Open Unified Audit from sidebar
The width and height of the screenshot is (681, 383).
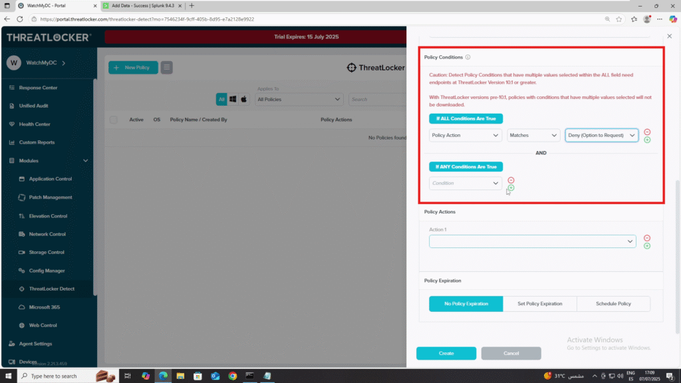pos(33,106)
